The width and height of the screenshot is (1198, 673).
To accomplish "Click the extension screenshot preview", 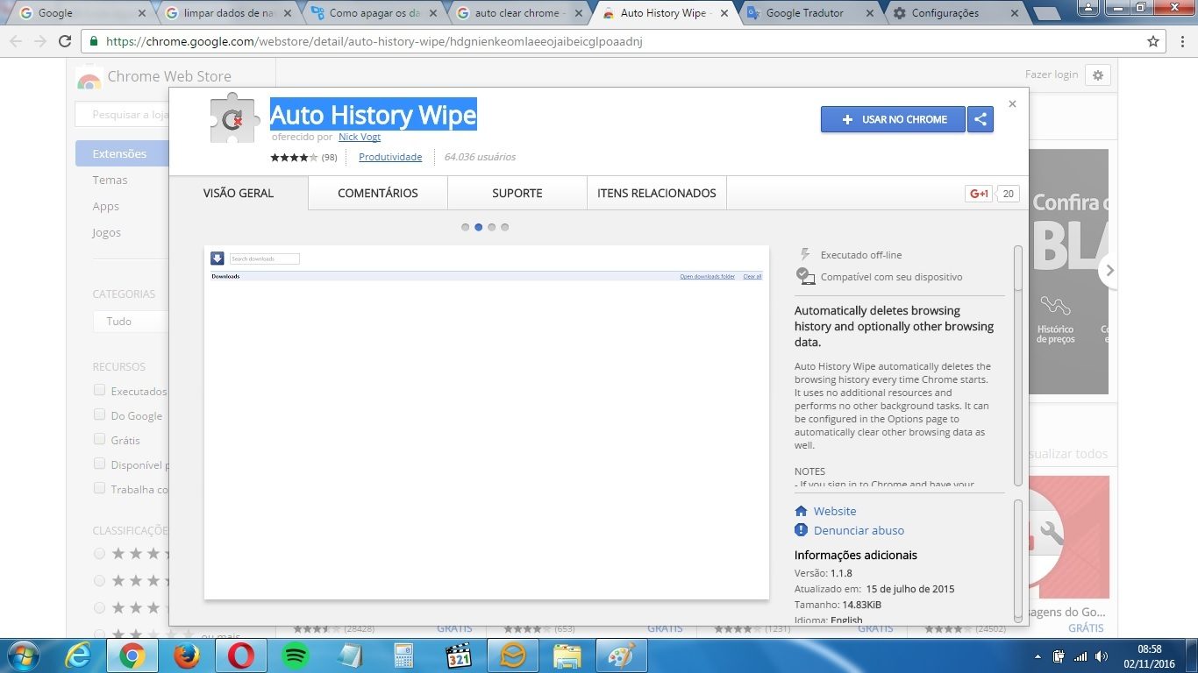I will point(487,422).
